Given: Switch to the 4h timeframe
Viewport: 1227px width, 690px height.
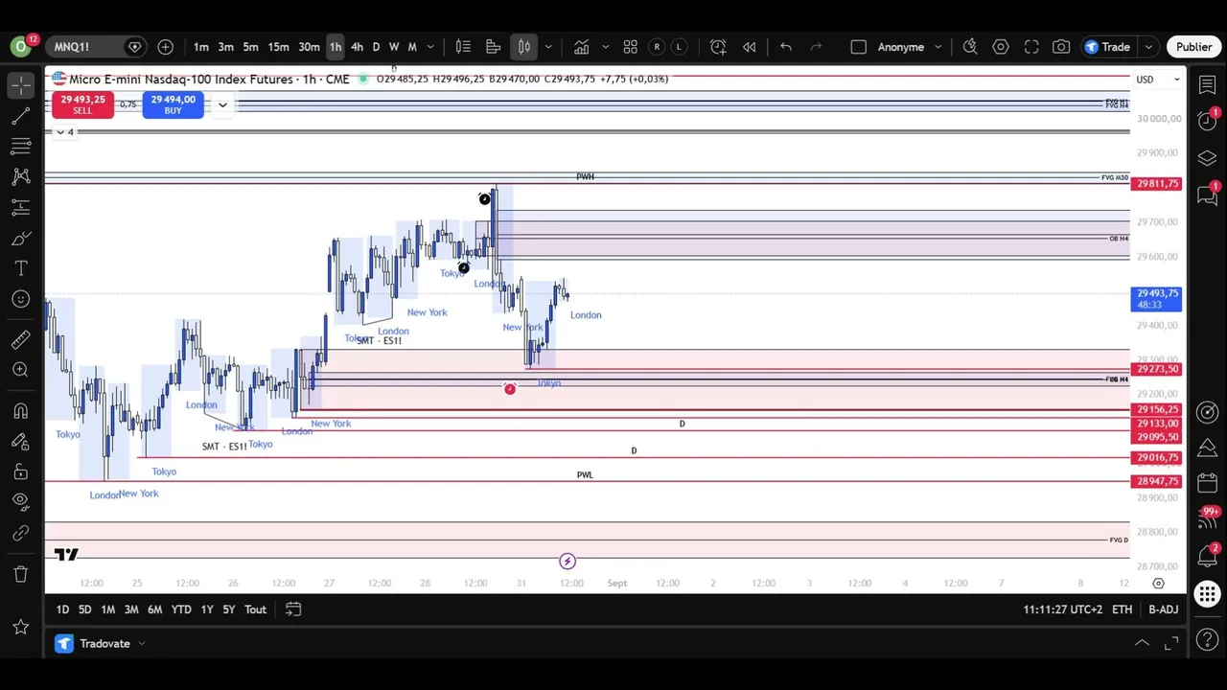Looking at the screenshot, I should coord(357,47).
